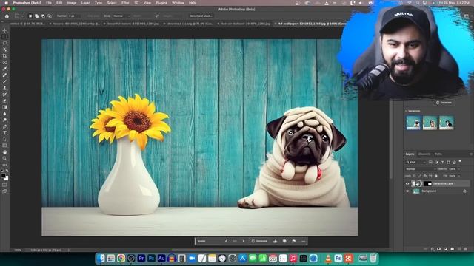Image resolution: width=474 pixels, height=266 pixels.
Task: Select the Frame tool
Action: (x=4, y=62)
